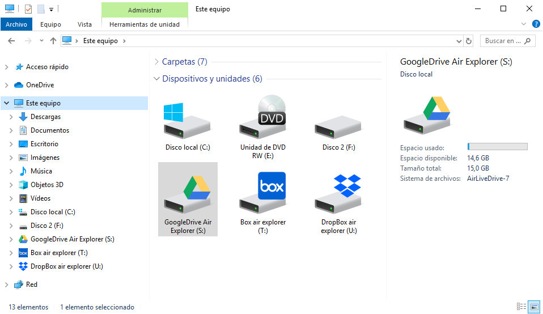Refresh the Este equipo address bar

(x=469, y=41)
